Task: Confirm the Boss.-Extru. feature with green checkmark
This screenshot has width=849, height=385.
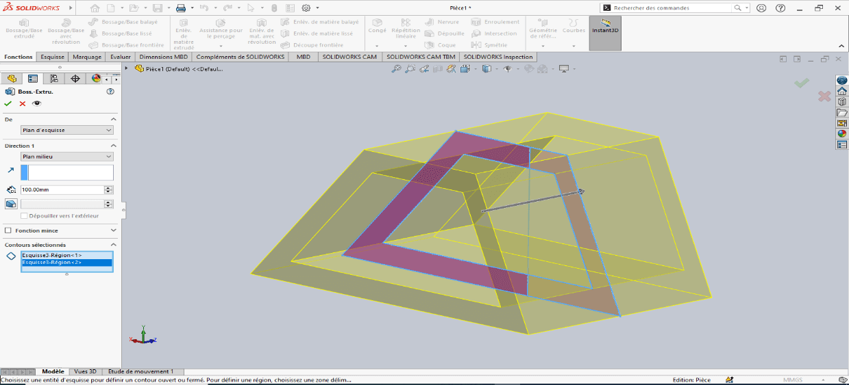Action: 8,103
